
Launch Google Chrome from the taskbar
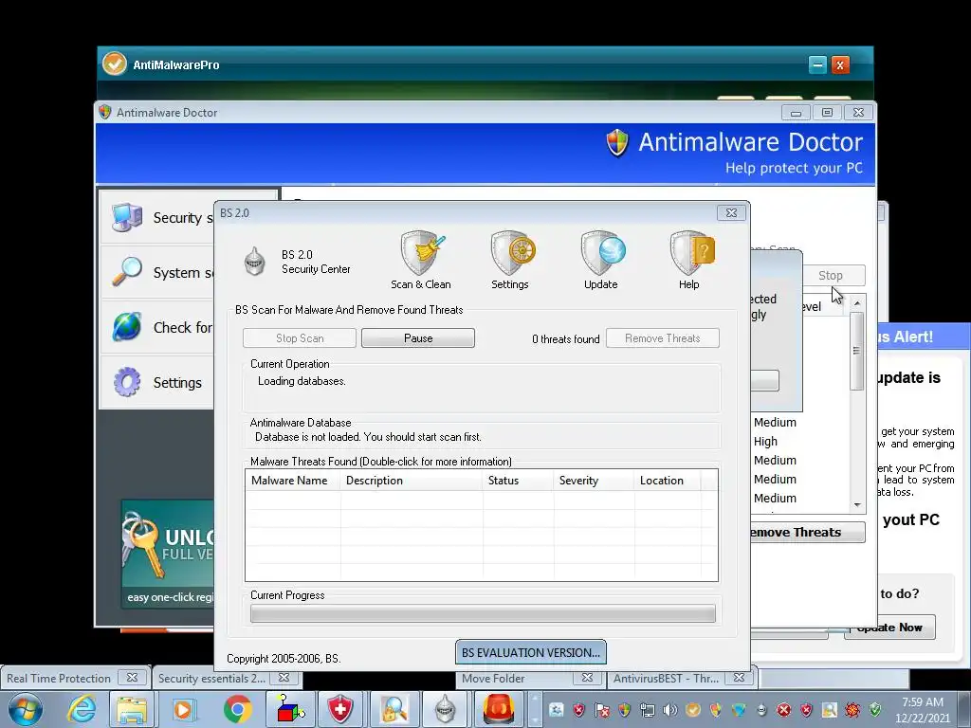[238, 709]
